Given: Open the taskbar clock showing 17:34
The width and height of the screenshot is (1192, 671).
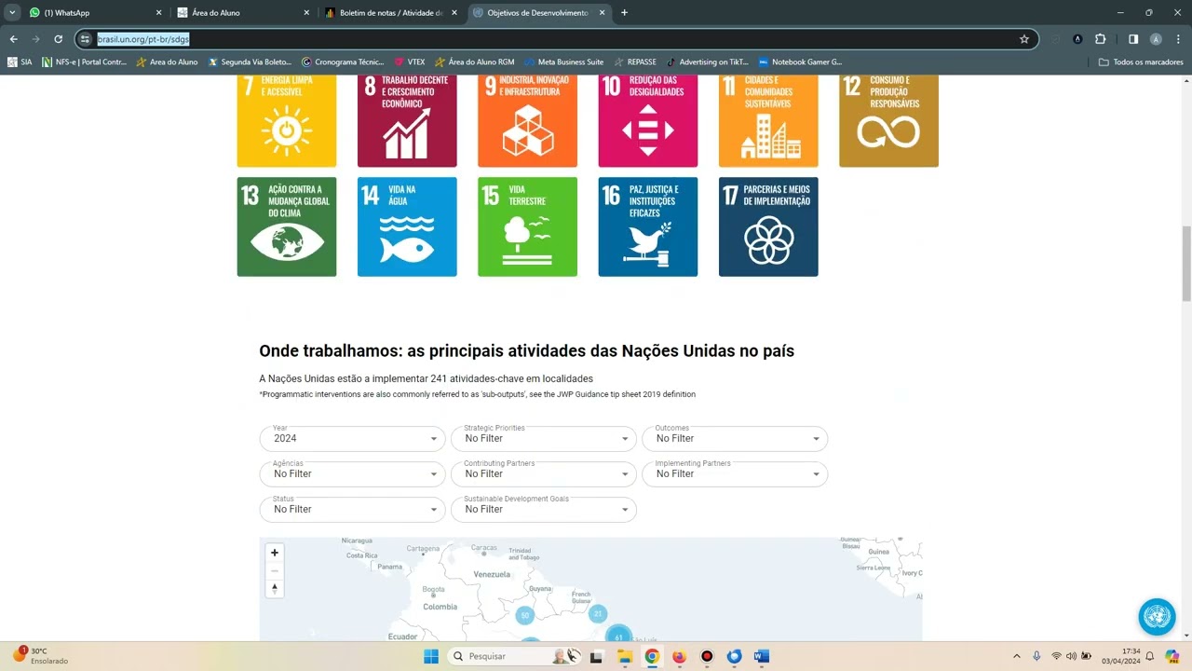Looking at the screenshot, I should [1120, 656].
